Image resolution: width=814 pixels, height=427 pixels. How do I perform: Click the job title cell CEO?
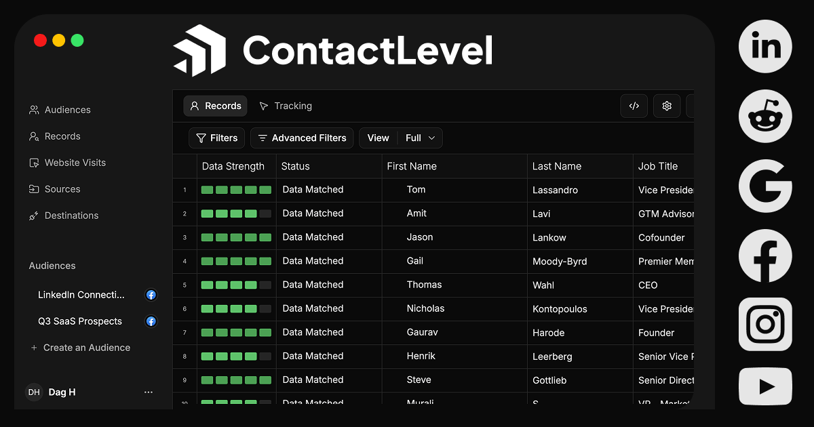point(648,285)
